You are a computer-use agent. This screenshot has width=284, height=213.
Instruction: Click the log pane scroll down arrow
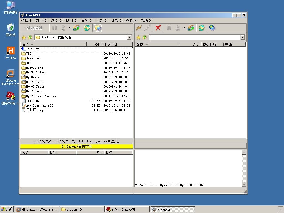point(244,185)
